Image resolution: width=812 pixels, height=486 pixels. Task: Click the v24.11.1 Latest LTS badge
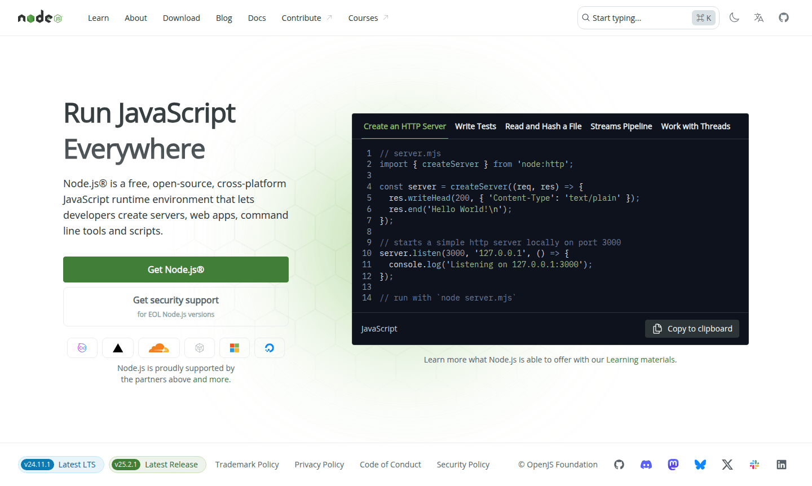pos(60,464)
